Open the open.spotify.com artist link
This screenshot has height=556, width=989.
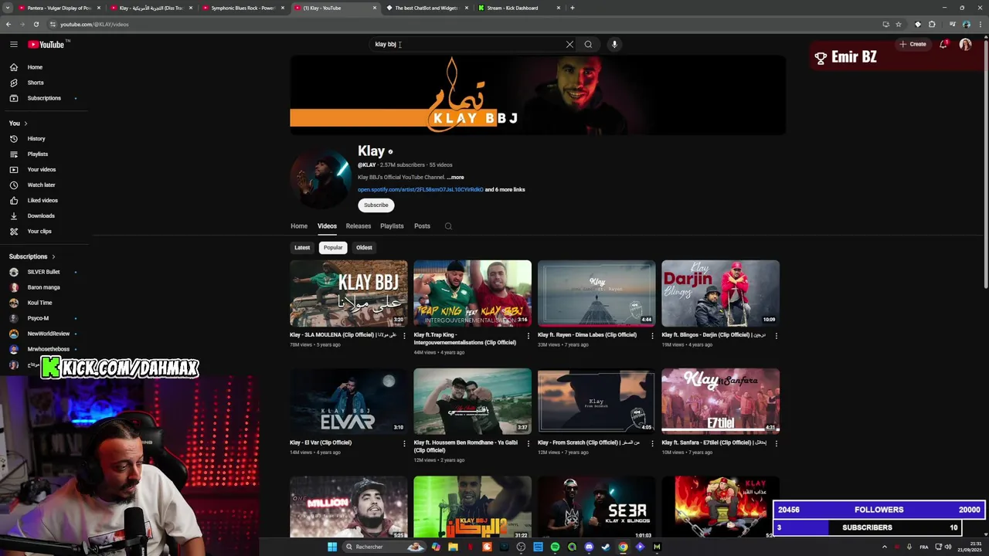(420, 190)
